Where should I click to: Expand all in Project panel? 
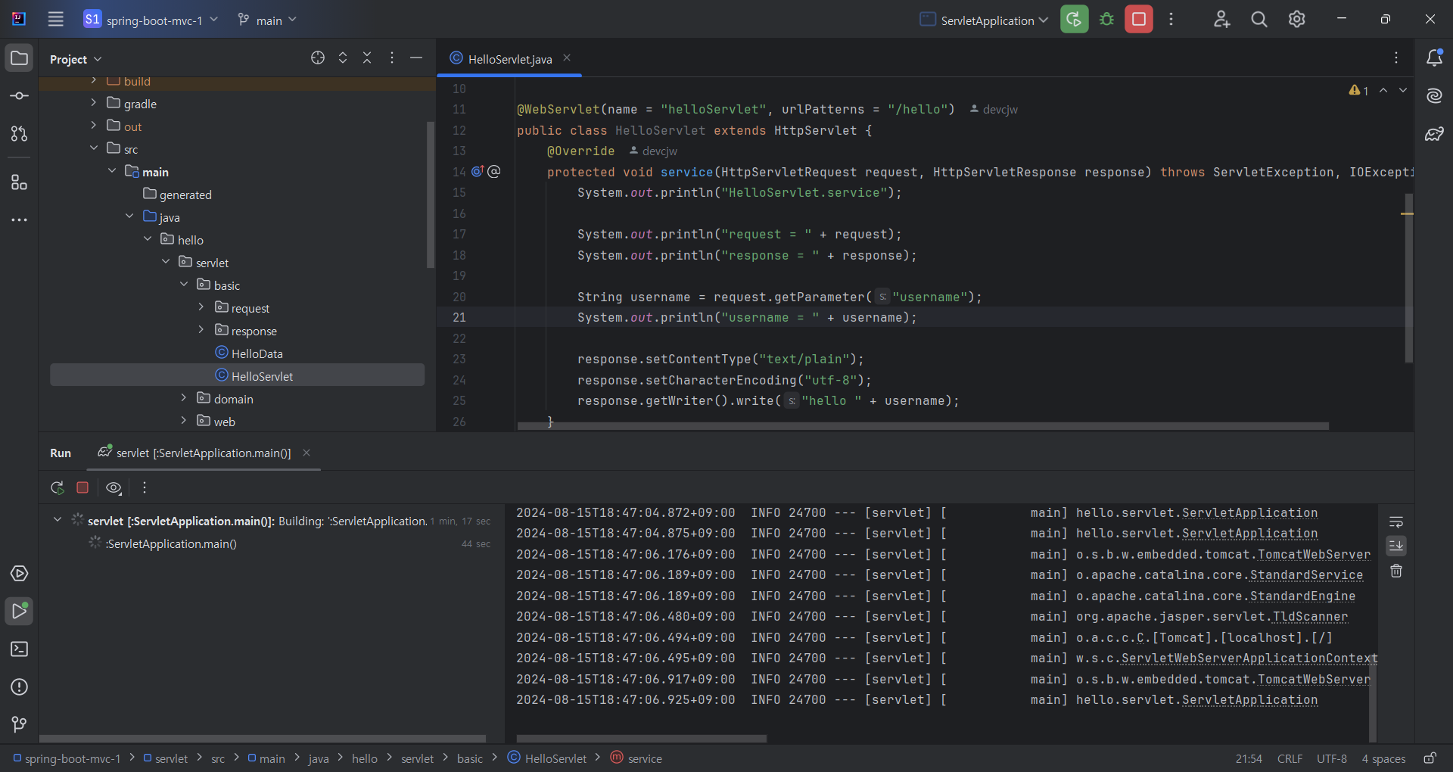(343, 58)
